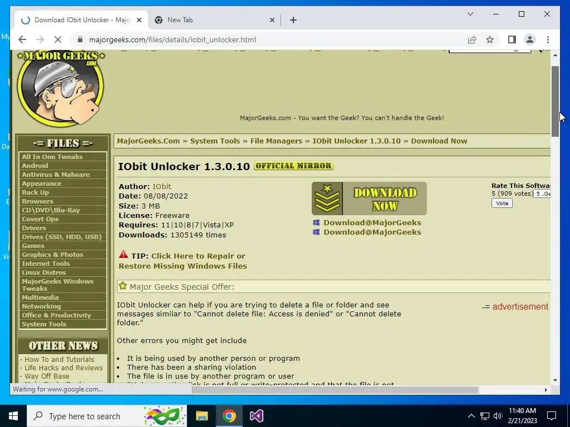Open the Chrome three-dot menu
The height and width of the screenshot is (427, 570).
(548, 39)
